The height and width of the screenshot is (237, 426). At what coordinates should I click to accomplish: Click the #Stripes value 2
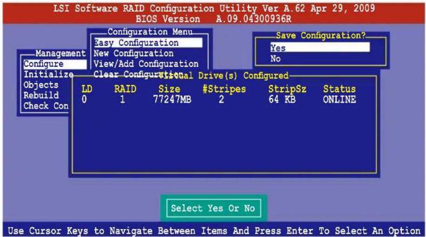222,100
